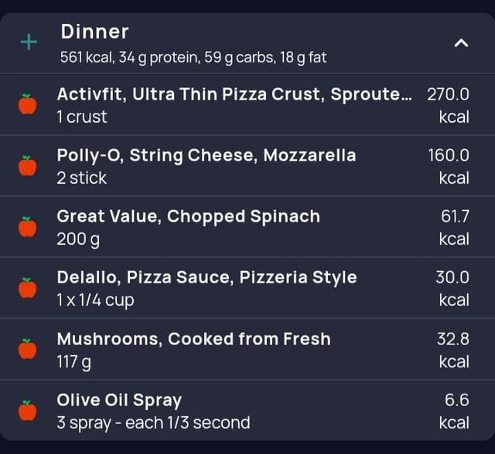Click the 561 kcal macro summary line
The width and height of the screenshot is (495, 454).
[193, 57]
